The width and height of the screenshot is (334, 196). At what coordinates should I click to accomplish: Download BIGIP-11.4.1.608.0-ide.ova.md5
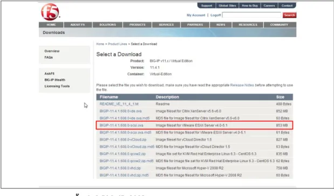click(125, 118)
